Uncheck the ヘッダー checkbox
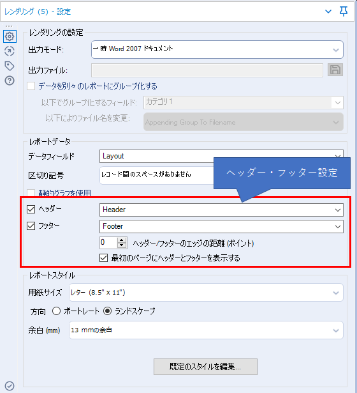 click(x=31, y=209)
